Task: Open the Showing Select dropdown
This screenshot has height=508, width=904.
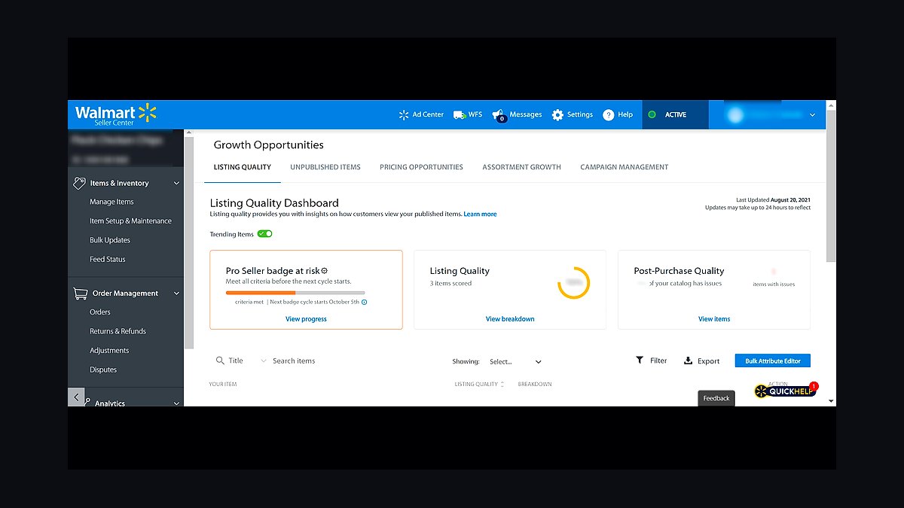Action: coord(515,361)
